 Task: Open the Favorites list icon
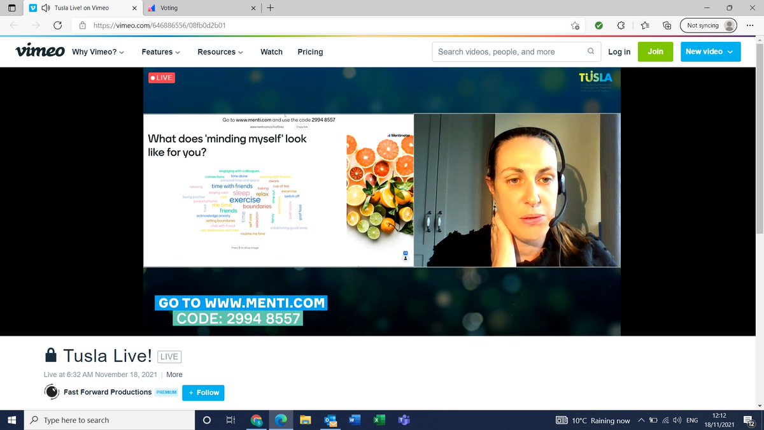(644, 25)
